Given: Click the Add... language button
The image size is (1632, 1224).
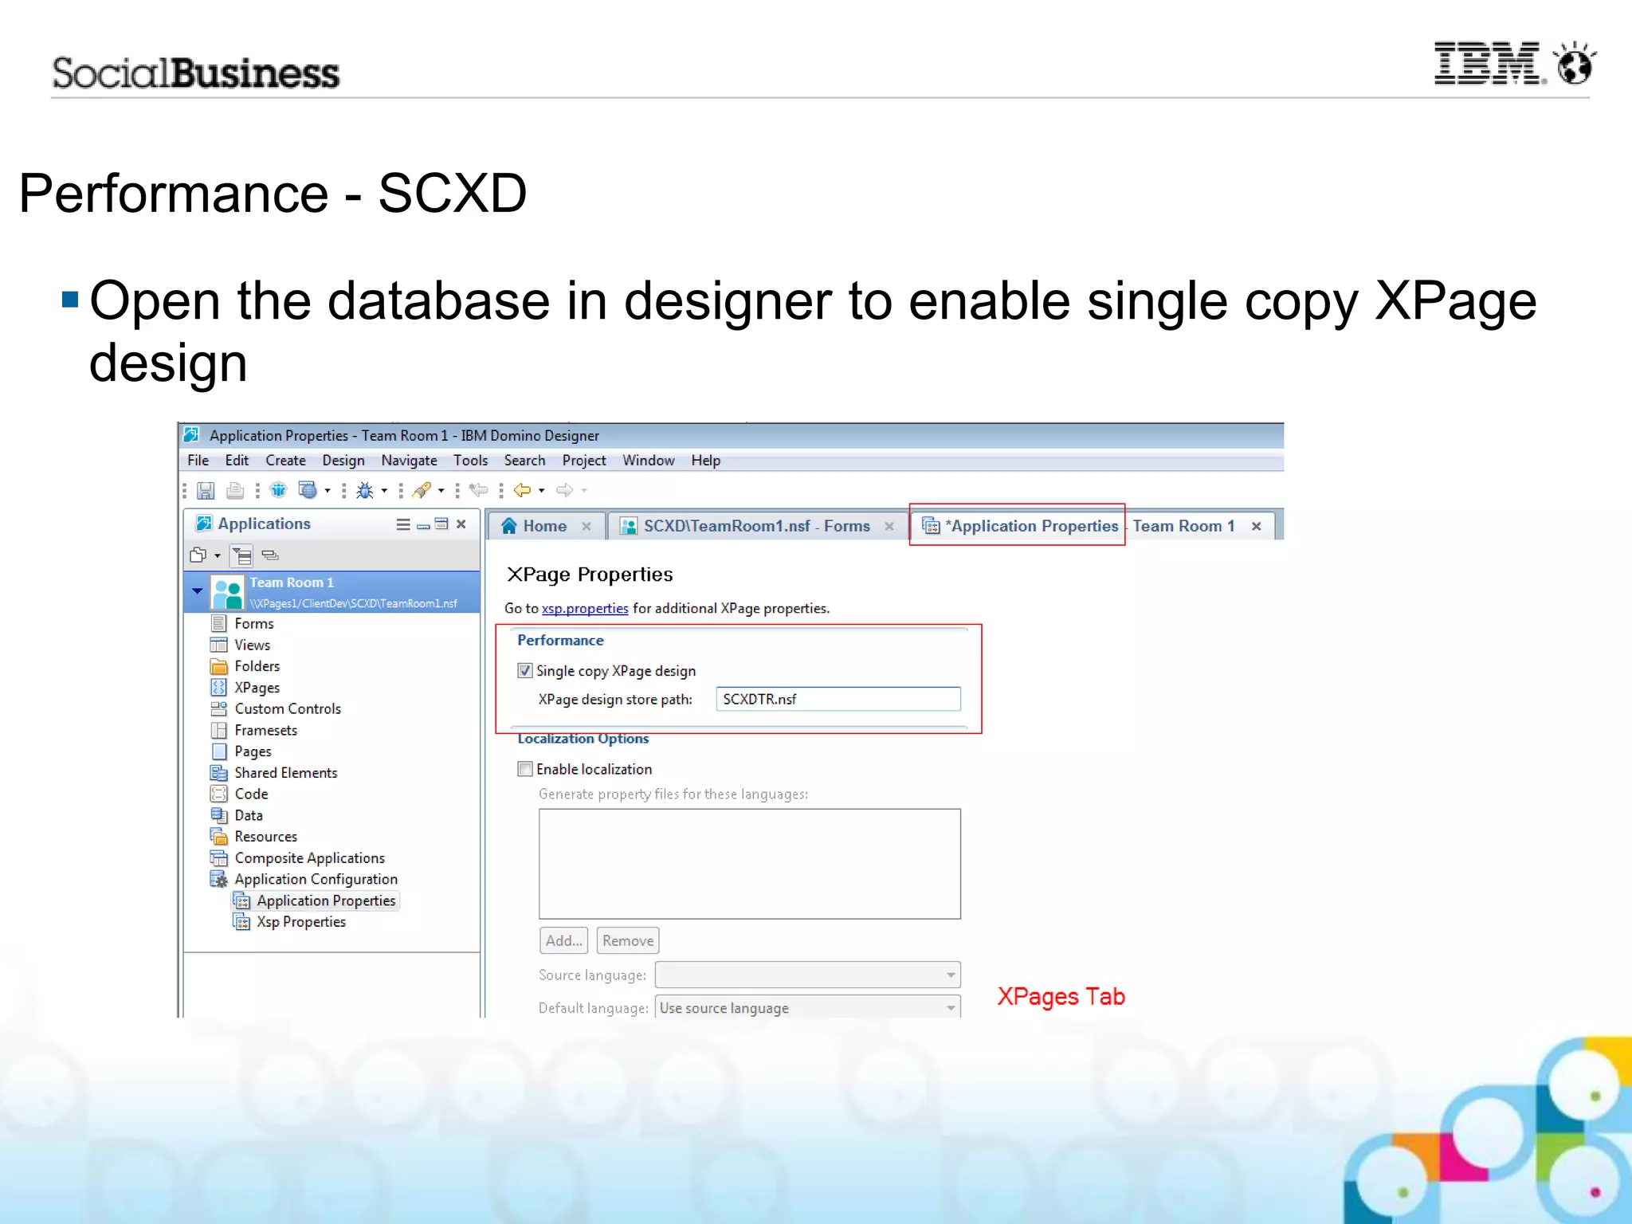Looking at the screenshot, I should [564, 940].
